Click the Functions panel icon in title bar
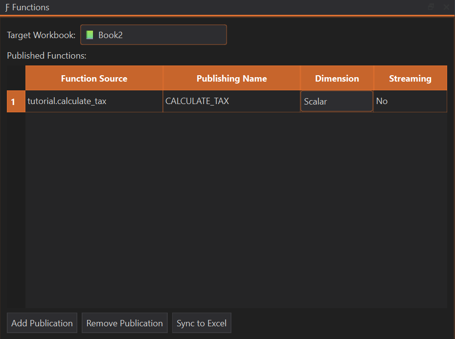Screen dimensions: 455x339 click(7, 8)
